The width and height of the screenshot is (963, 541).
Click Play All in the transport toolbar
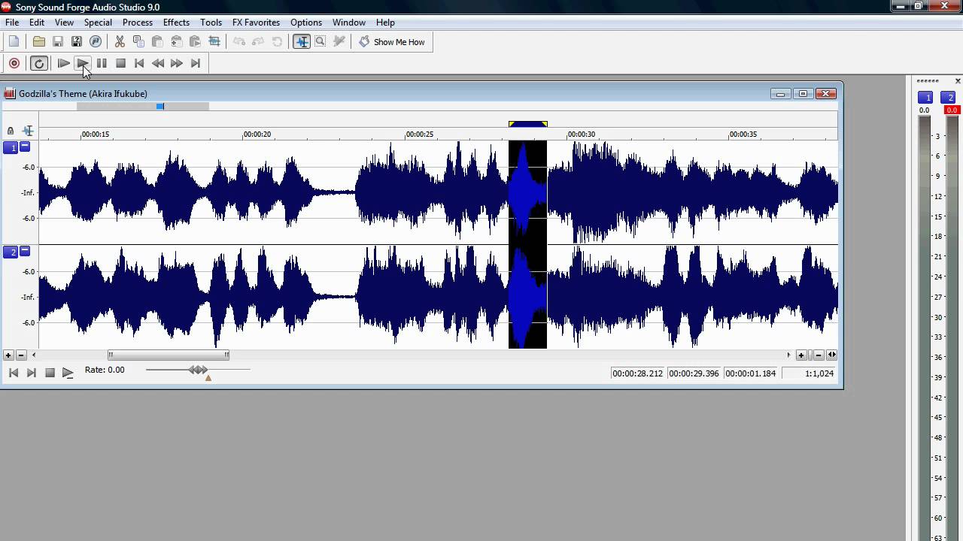[64, 64]
